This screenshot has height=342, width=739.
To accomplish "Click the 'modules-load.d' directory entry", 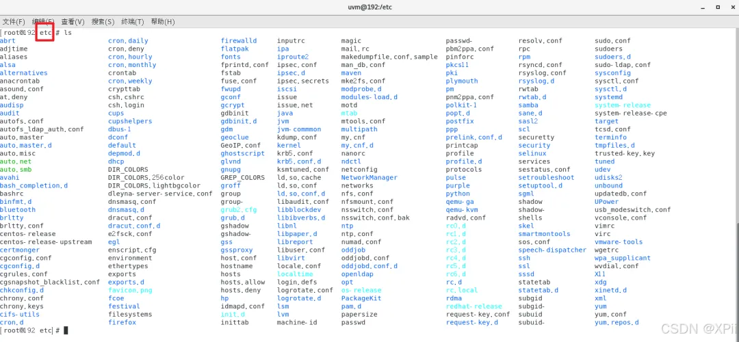I will pos(369,97).
